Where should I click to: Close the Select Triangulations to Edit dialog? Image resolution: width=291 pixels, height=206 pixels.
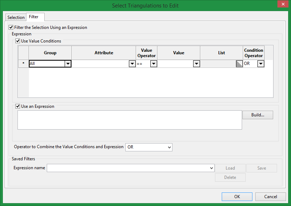tap(282, 5)
